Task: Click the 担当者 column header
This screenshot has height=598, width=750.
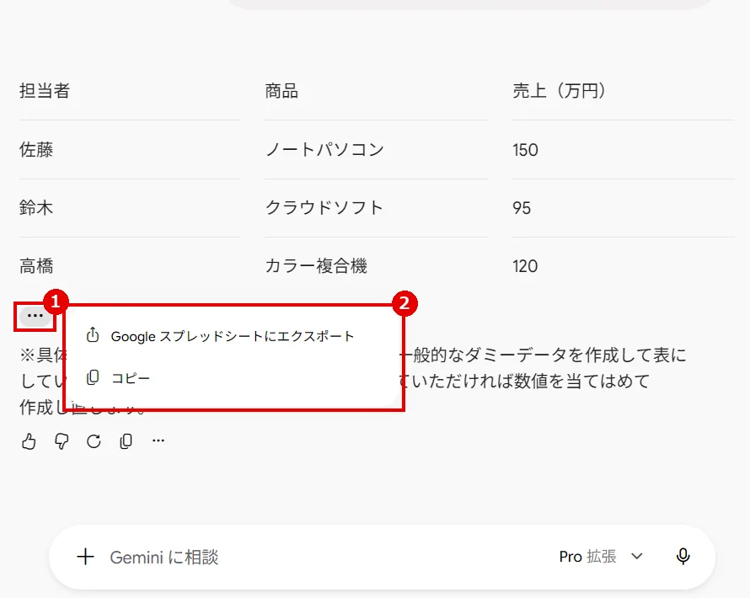Action: click(45, 91)
